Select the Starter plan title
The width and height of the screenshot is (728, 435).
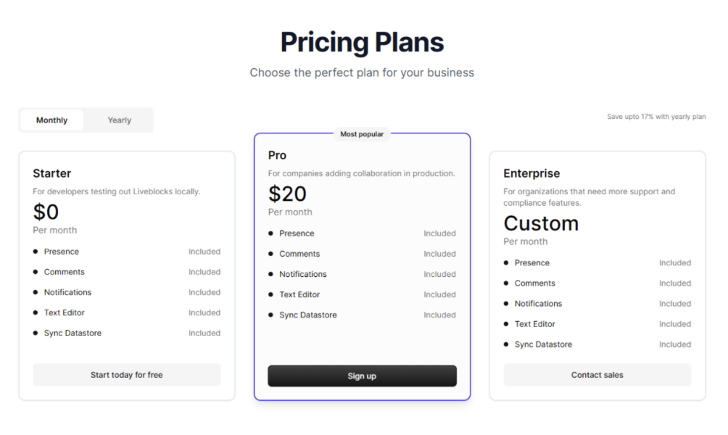52,173
